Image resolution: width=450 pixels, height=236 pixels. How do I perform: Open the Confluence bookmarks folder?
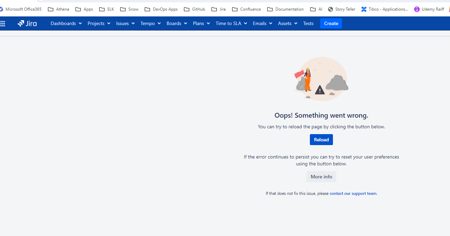(x=246, y=9)
